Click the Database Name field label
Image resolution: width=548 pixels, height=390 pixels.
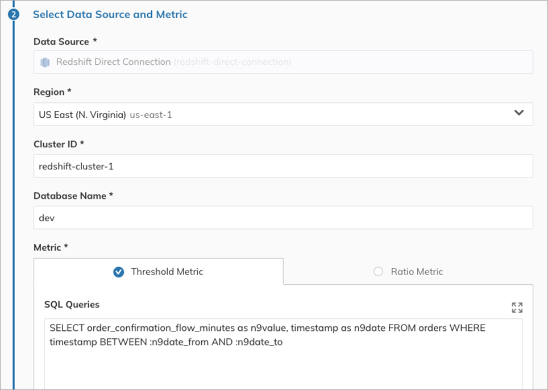coord(73,196)
